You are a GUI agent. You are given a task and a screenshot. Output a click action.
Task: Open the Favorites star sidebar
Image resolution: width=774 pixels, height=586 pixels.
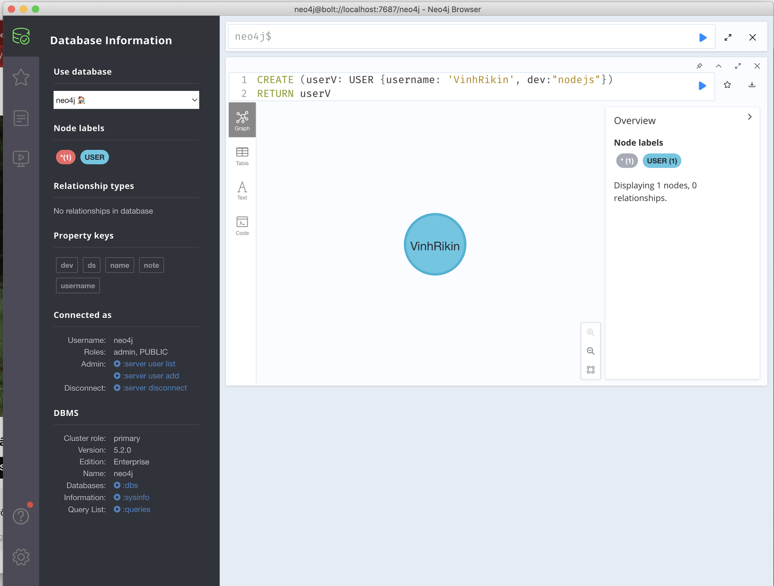pos(21,77)
